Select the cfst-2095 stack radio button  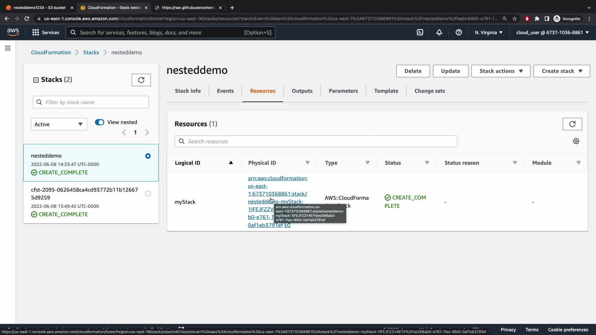[148, 194]
